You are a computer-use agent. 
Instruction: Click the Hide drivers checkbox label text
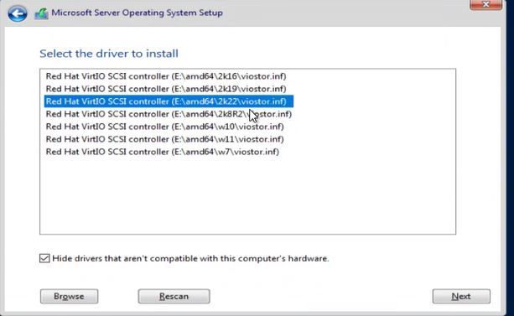(x=190, y=258)
